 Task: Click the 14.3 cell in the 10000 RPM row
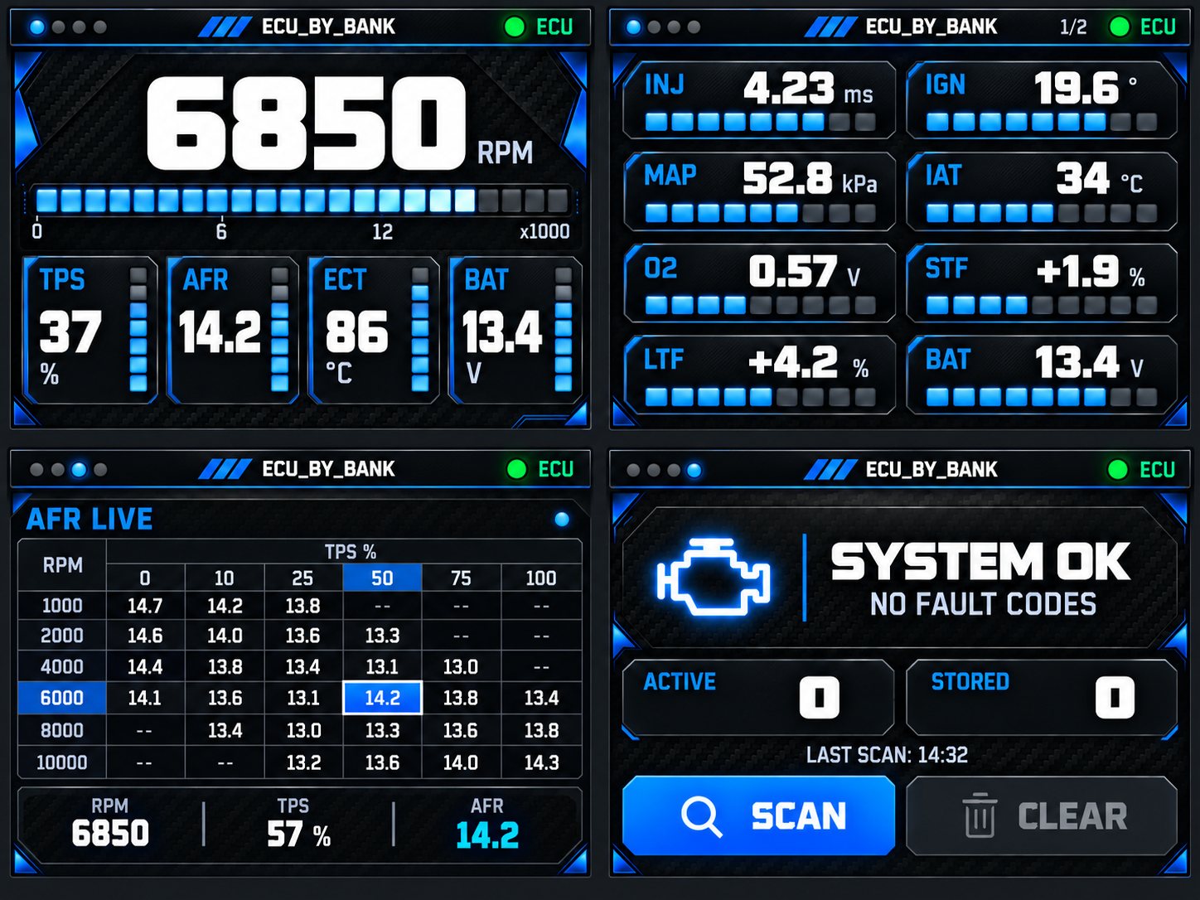541,762
